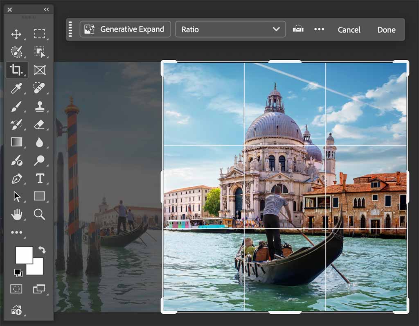Image resolution: width=419 pixels, height=326 pixels.
Task: Activate the Eyedropper tool
Action: (17, 88)
